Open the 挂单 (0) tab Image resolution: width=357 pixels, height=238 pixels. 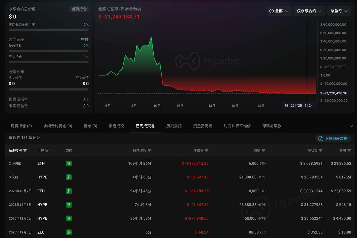point(91,126)
